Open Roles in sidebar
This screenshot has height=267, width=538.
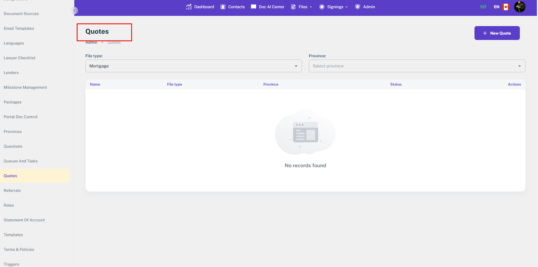tap(9, 205)
